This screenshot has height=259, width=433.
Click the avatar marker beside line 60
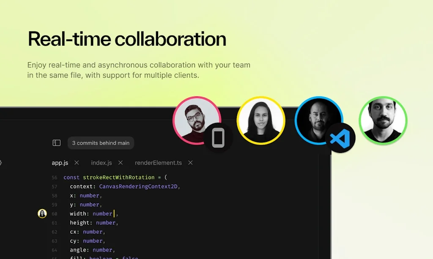(42, 213)
